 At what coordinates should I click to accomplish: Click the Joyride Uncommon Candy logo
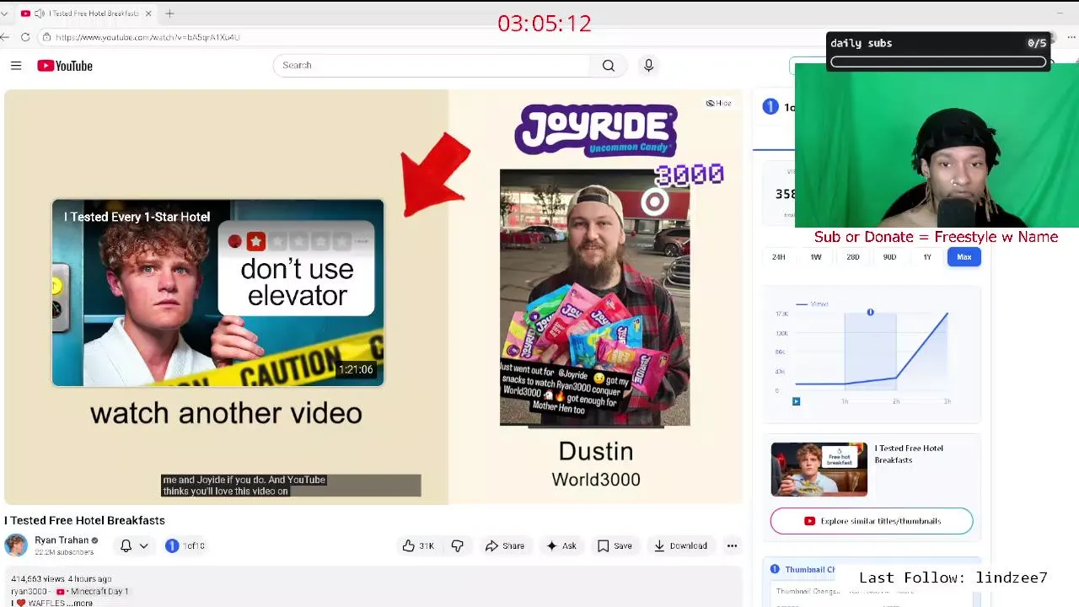[x=596, y=130]
